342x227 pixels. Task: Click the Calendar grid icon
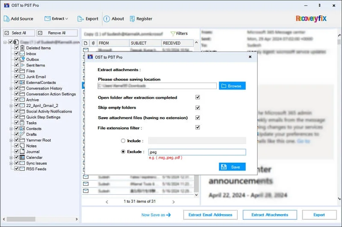click(22, 157)
